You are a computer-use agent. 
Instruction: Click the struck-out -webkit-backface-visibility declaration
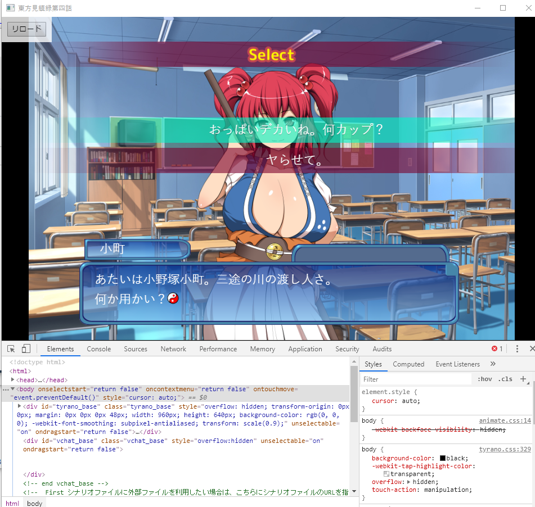tap(439, 429)
